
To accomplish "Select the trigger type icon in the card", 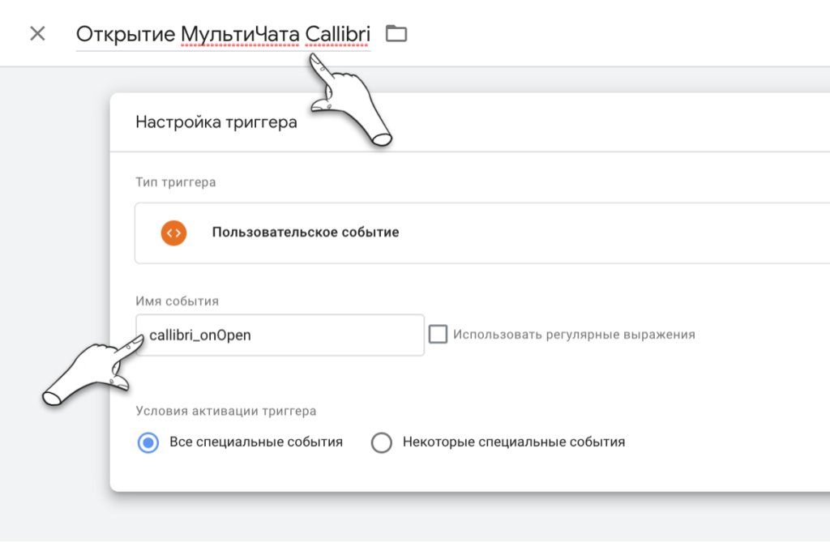I will tap(172, 233).
